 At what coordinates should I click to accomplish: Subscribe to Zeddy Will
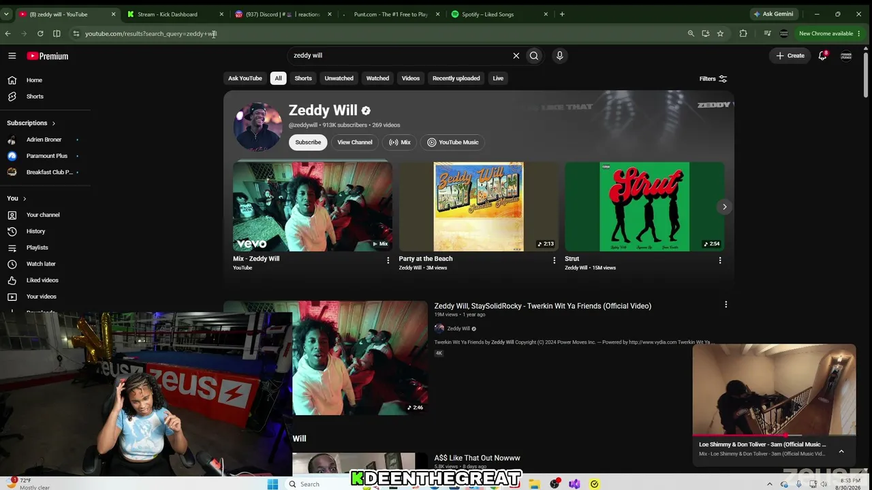click(308, 142)
